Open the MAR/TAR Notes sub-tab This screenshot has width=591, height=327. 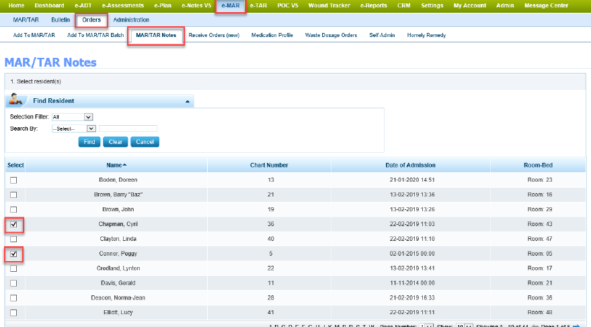[155, 35]
